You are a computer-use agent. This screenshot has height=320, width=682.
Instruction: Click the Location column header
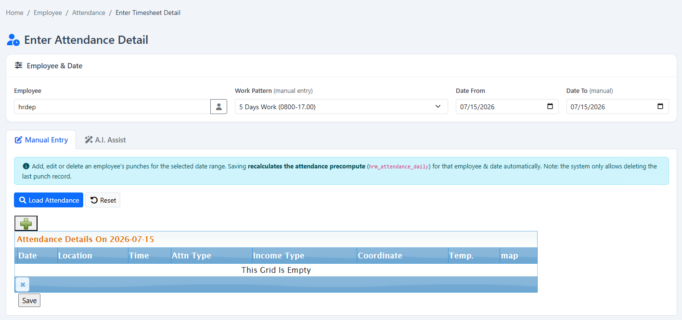click(x=92, y=256)
